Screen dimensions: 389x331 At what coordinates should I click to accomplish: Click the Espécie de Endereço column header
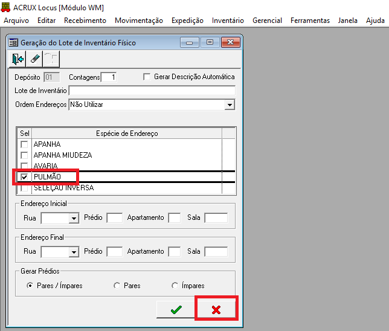tap(127, 133)
